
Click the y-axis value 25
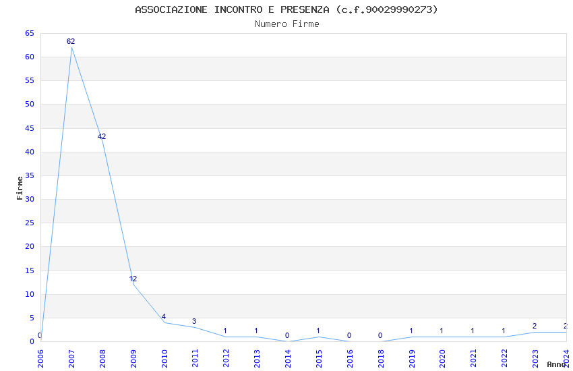coord(30,223)
